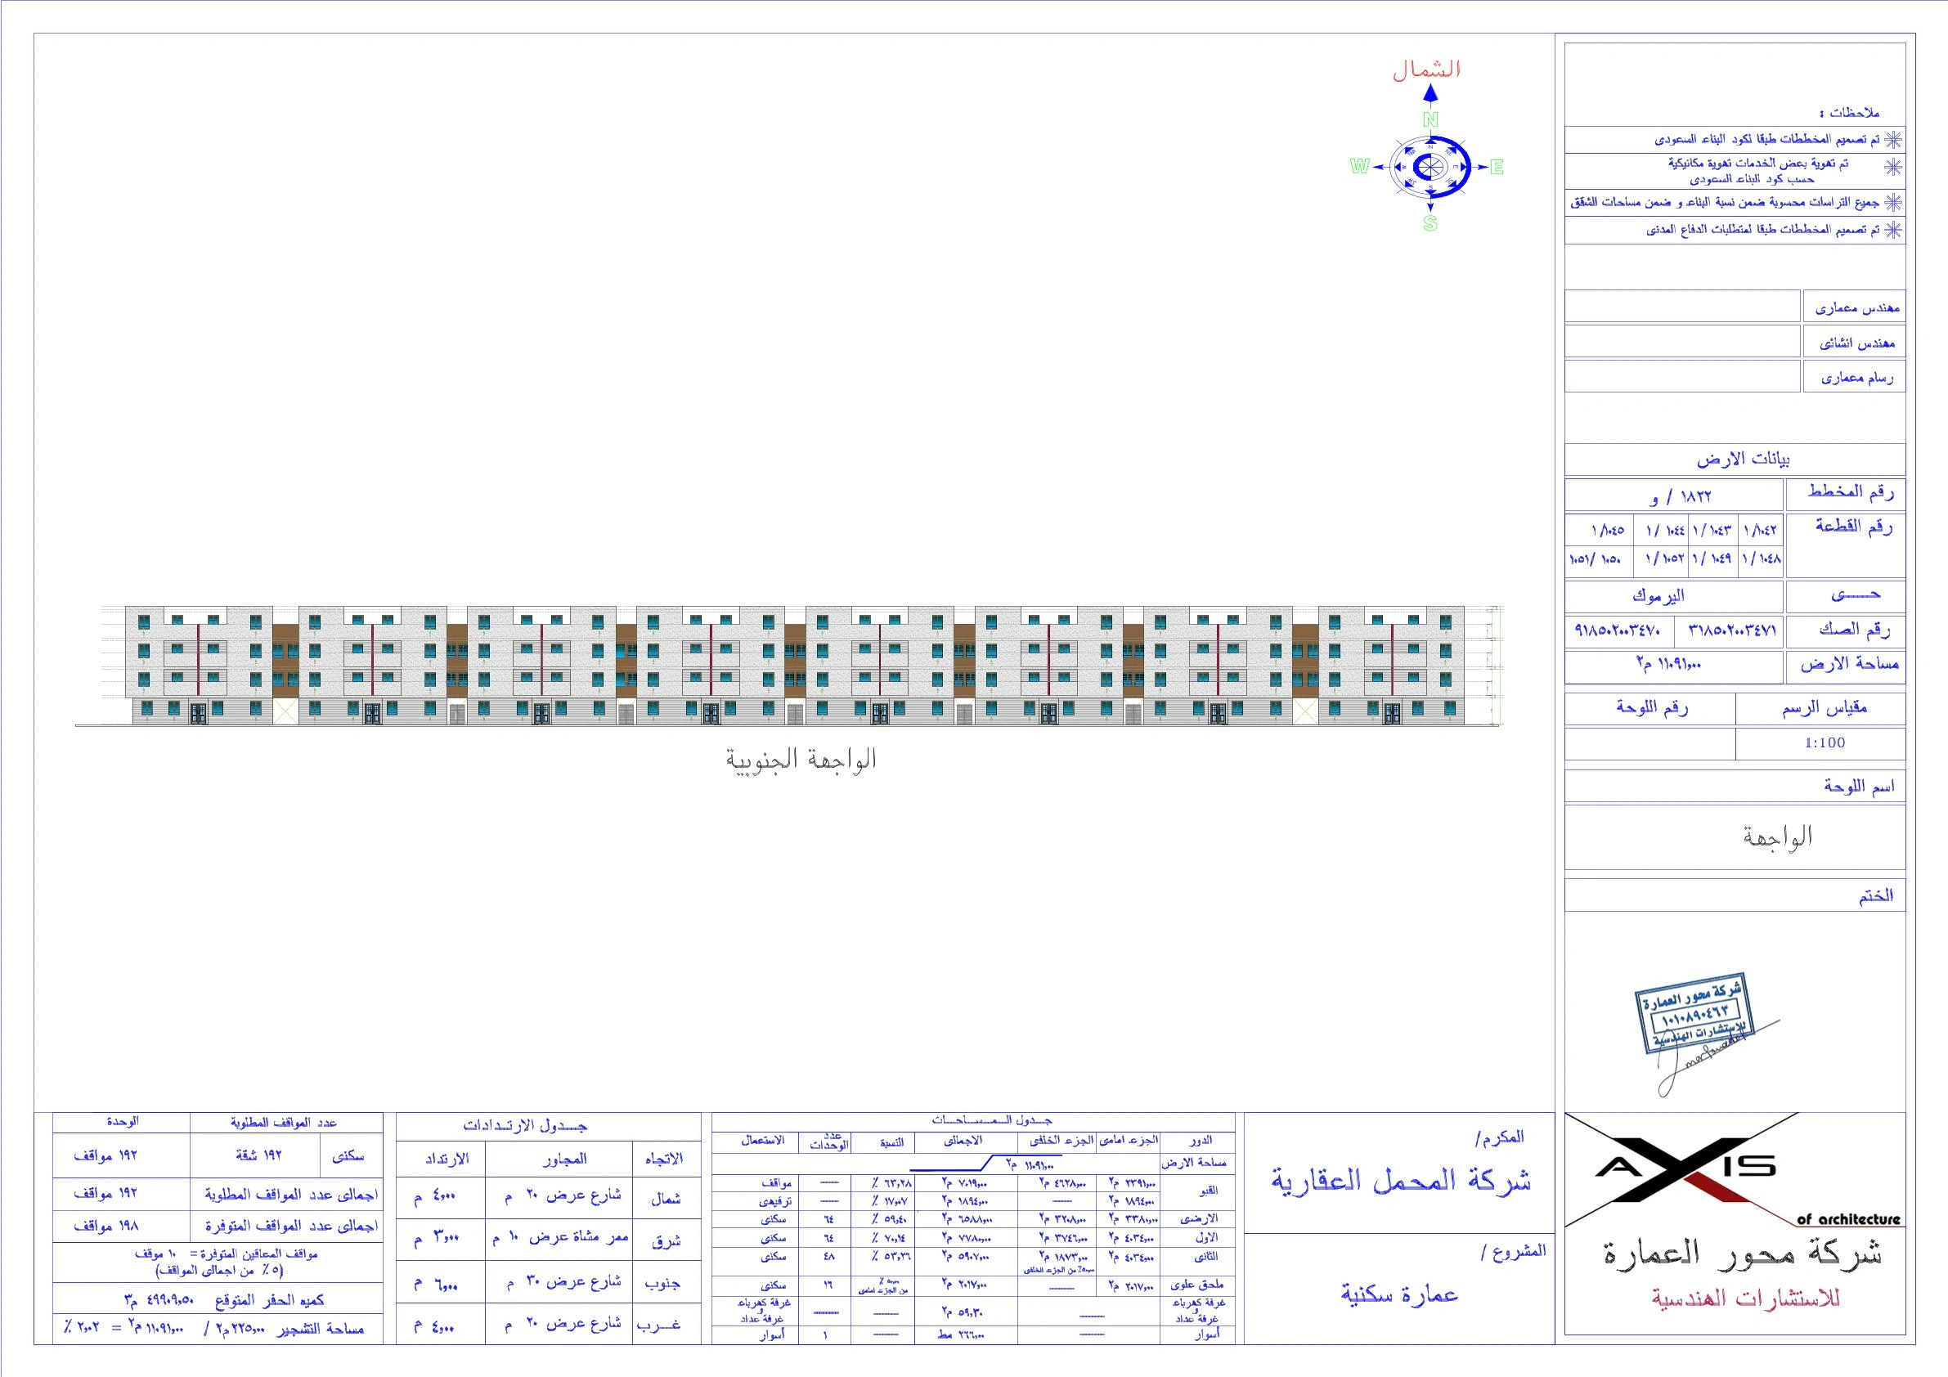
Task: Click the asterisk beside the first note
Action: pyautogui.click(x=1893, y=139)
